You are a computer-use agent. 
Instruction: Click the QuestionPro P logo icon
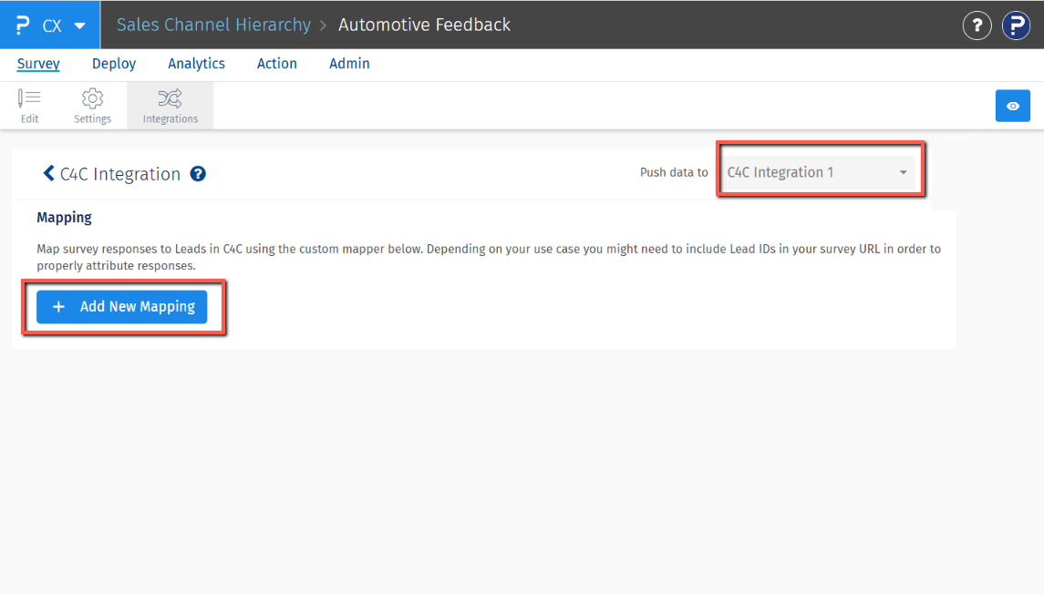(x=23, y=26)
